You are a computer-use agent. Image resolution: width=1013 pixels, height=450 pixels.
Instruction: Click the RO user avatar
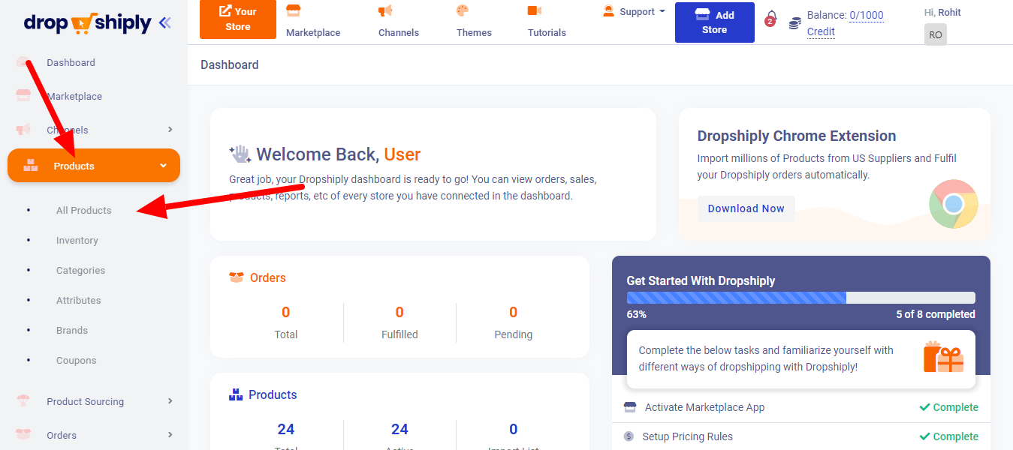point(936,34)
